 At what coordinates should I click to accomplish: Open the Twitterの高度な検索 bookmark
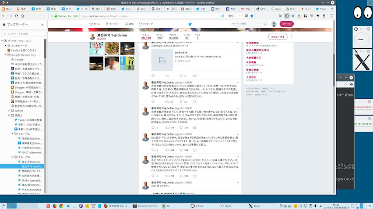[x=28, y=120]
